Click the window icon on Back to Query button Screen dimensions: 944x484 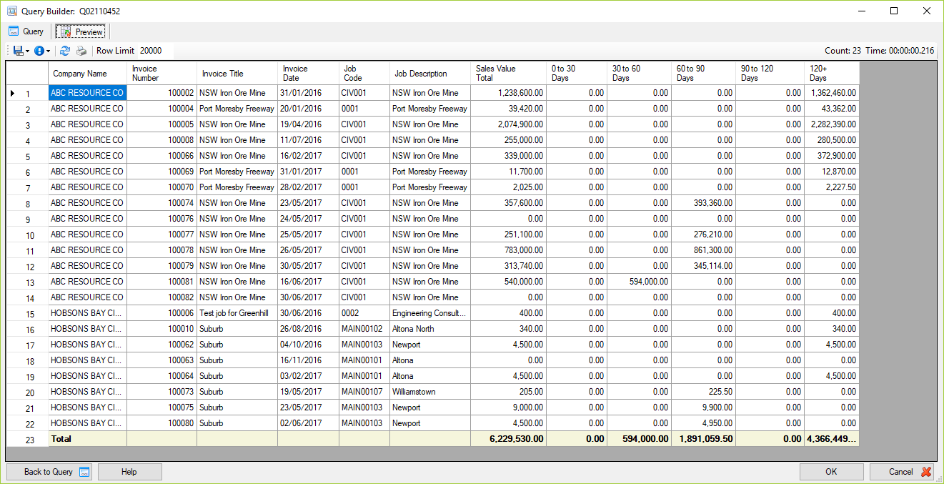[83, 472]
